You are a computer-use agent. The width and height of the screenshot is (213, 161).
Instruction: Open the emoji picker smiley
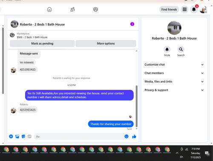click(x=127, y=136)
